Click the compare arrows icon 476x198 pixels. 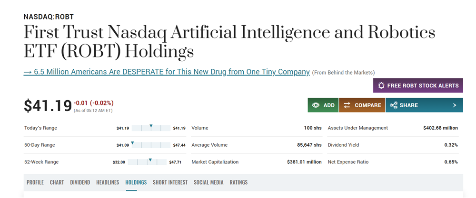tap(347, 105)
